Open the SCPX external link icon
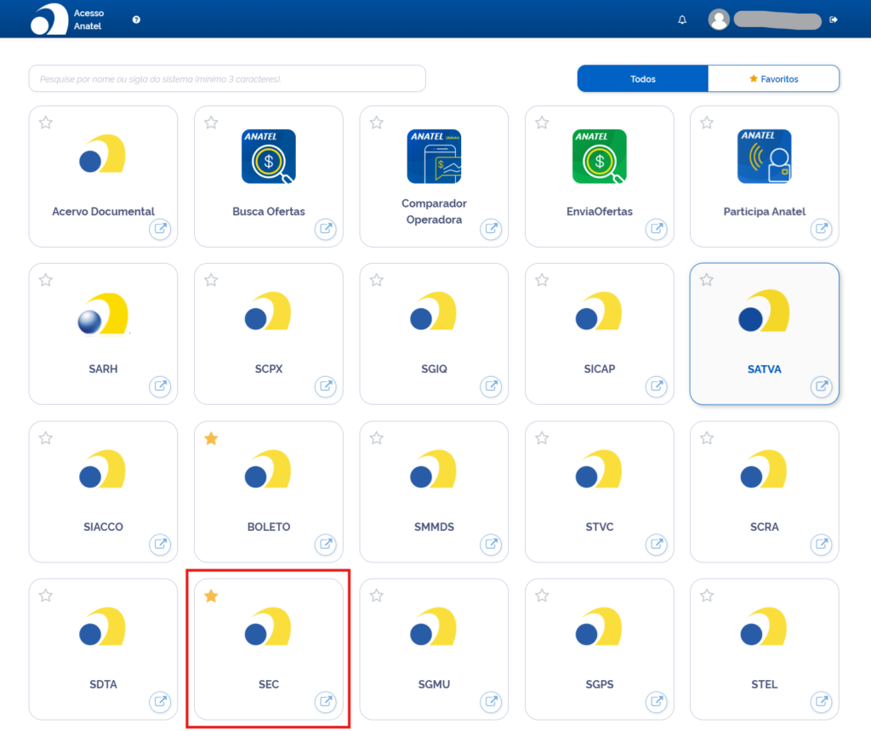871x731 pixels. (326, 386)
